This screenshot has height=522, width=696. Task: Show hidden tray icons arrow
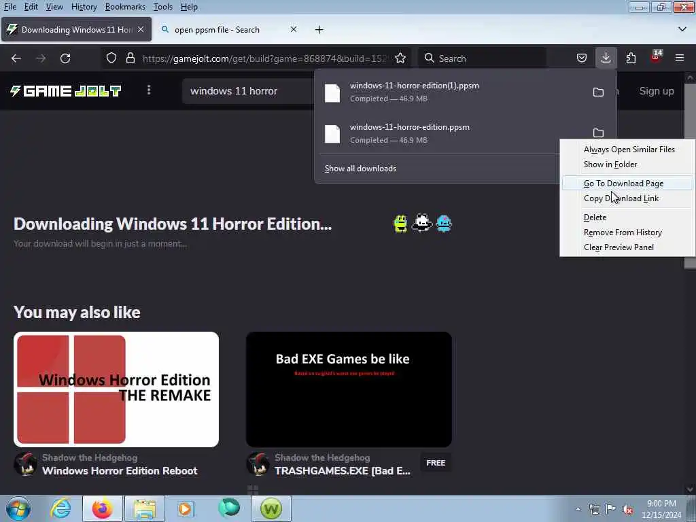tap(578, 510)
